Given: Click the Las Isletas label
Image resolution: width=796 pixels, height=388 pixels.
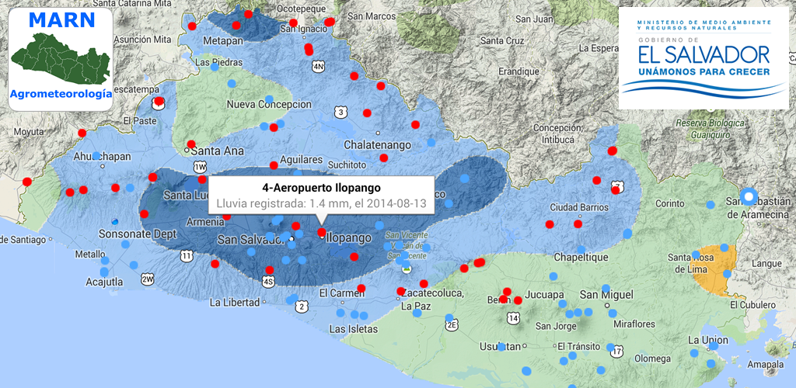Looking at the screenshot, I should coord(354,329).
